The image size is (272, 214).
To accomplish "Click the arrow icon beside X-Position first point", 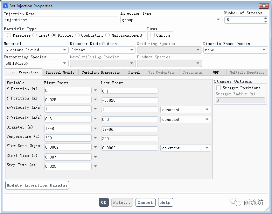I will point(95,91).
